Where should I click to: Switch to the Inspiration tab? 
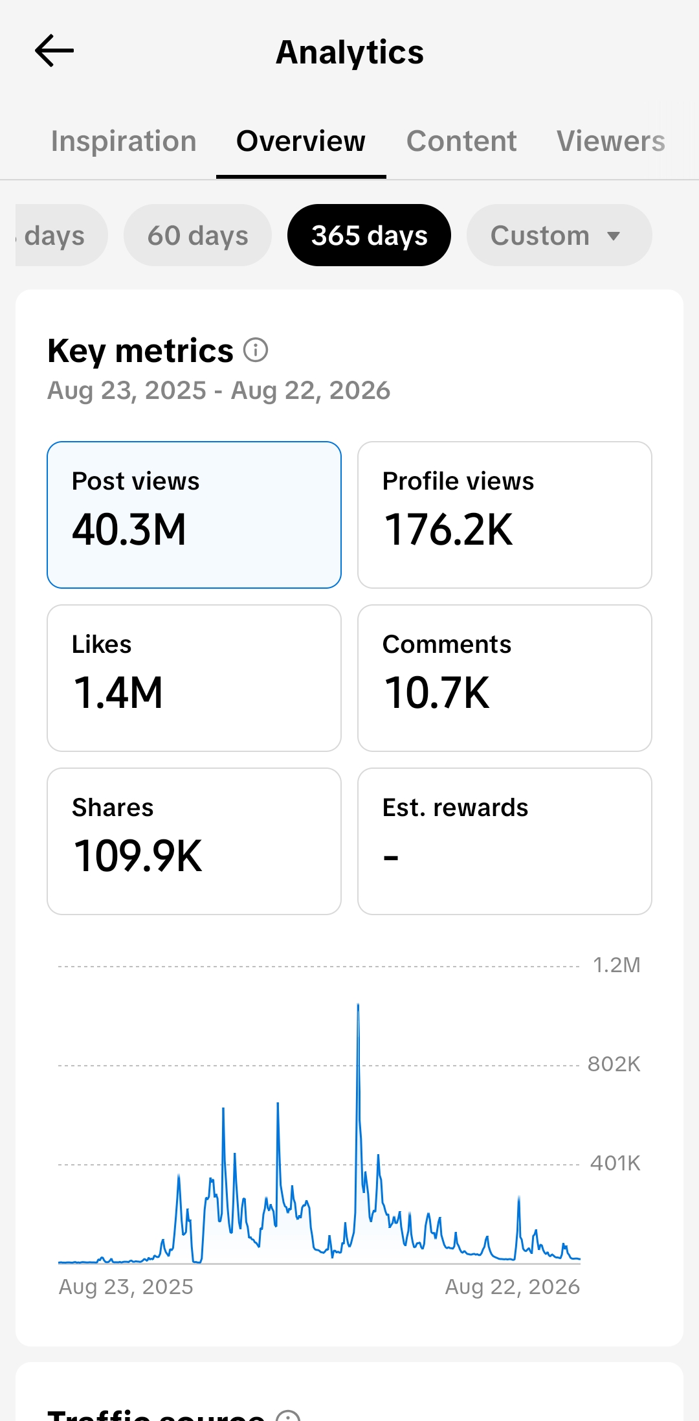click(x=124, y=141)
